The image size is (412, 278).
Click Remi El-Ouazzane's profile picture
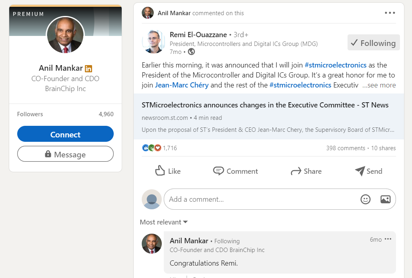point(153,42)
